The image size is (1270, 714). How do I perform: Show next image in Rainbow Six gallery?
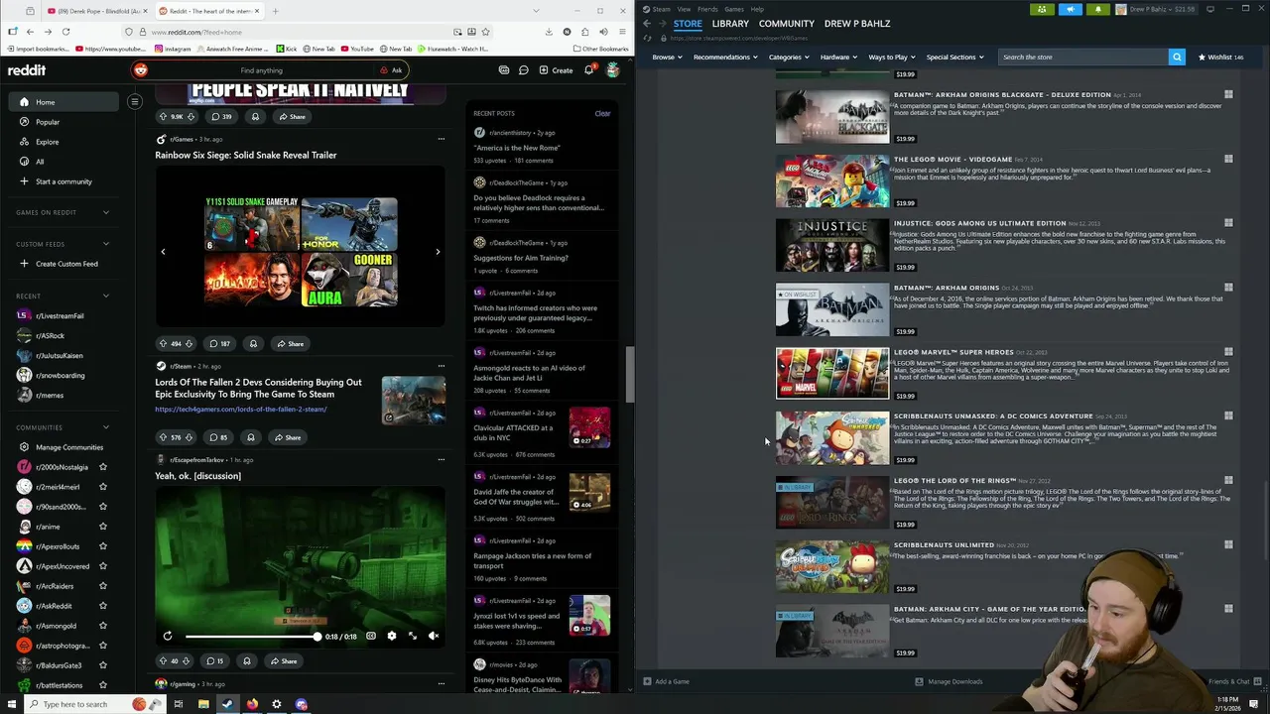coord(438,252)
